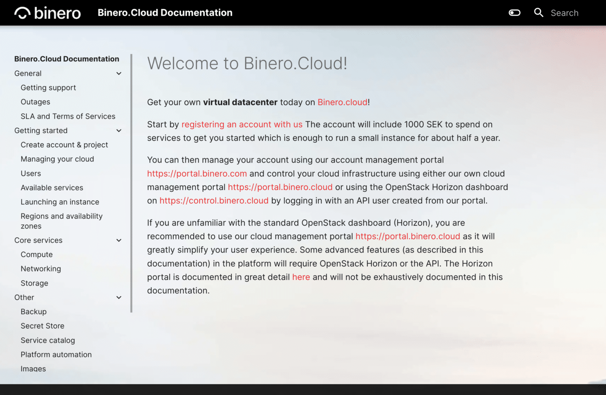Select Other in the sidebar

coord(24,298)
